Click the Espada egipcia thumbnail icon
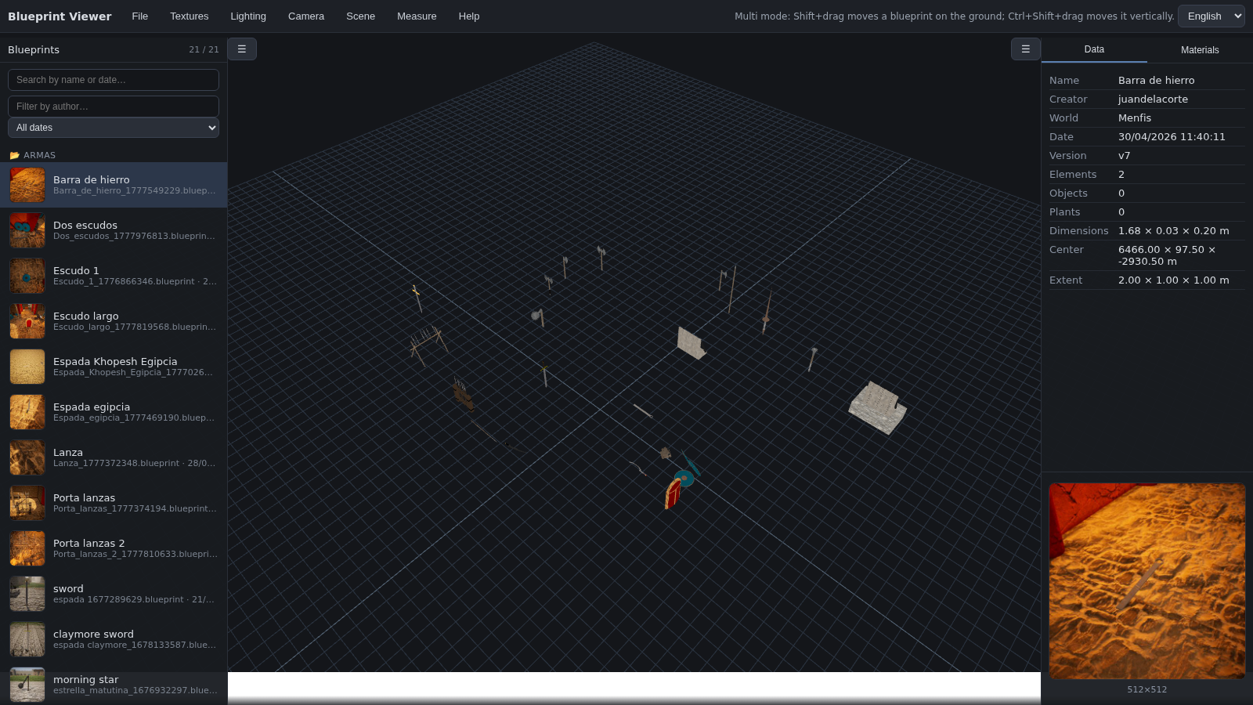 point(27,412)
